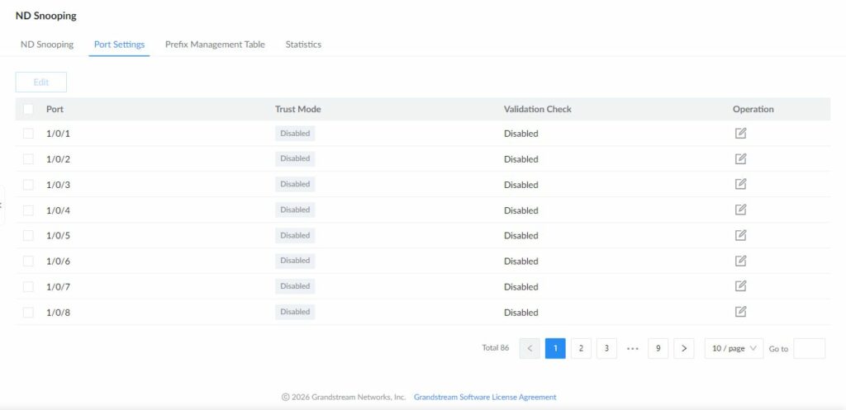Viewport: 846px width, 410px height.
Task: Open edit icon for port 1/0/5
Action: pos(741,235)
